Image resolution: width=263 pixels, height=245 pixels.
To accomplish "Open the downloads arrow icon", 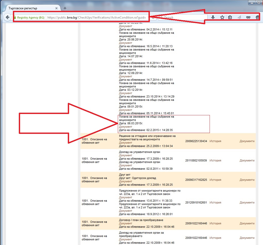I will pyautogui.click(x=213, y=17).
